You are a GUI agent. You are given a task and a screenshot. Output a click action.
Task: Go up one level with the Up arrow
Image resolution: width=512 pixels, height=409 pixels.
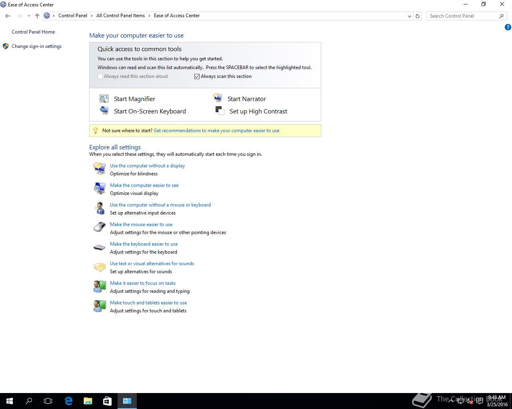point(37,16)
